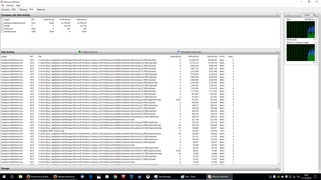Open the Steam icon on taskbar
Viewport: 321px width, 180px height.
click(139, 177)
